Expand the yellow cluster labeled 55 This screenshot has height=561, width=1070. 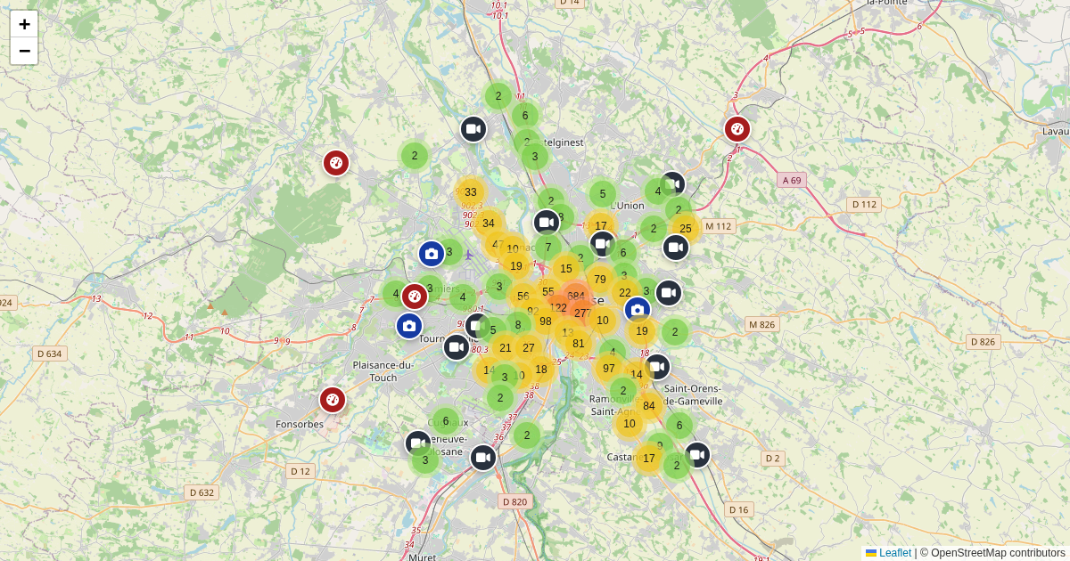click(548, 291)
